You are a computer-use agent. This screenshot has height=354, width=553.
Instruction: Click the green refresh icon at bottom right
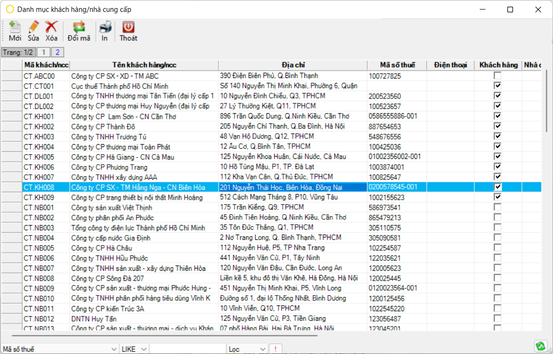(540, 346)
